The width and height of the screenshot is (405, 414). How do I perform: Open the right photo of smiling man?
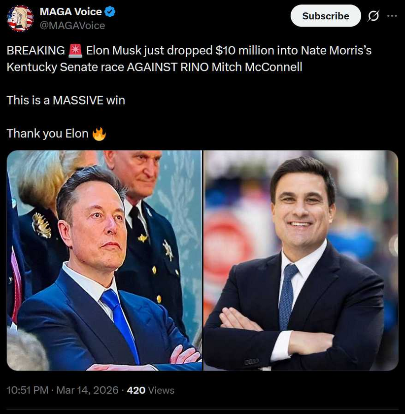click(x=301, y=260)
